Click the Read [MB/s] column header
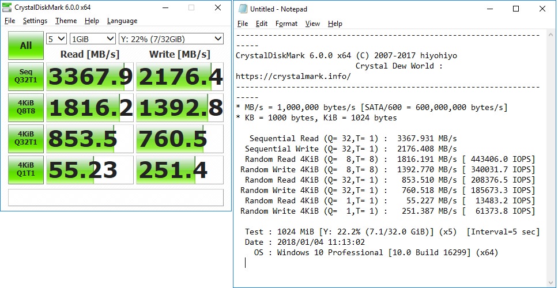This screenshot has width=558, height=288. coord(90,54)
